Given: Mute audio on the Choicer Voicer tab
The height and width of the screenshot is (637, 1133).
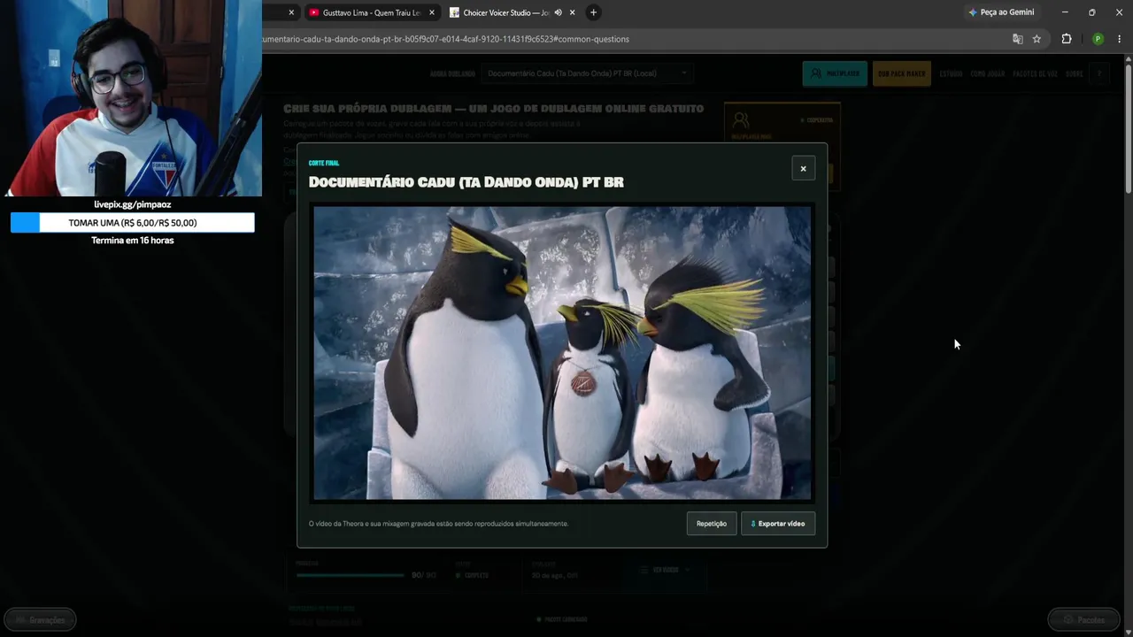Looking at the screenshot, I should coord(558,12).
